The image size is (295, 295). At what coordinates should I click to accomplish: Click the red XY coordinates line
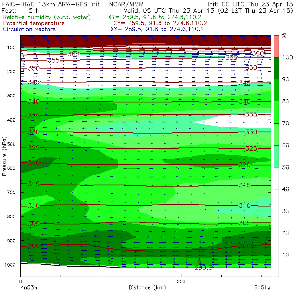(160, 23)
